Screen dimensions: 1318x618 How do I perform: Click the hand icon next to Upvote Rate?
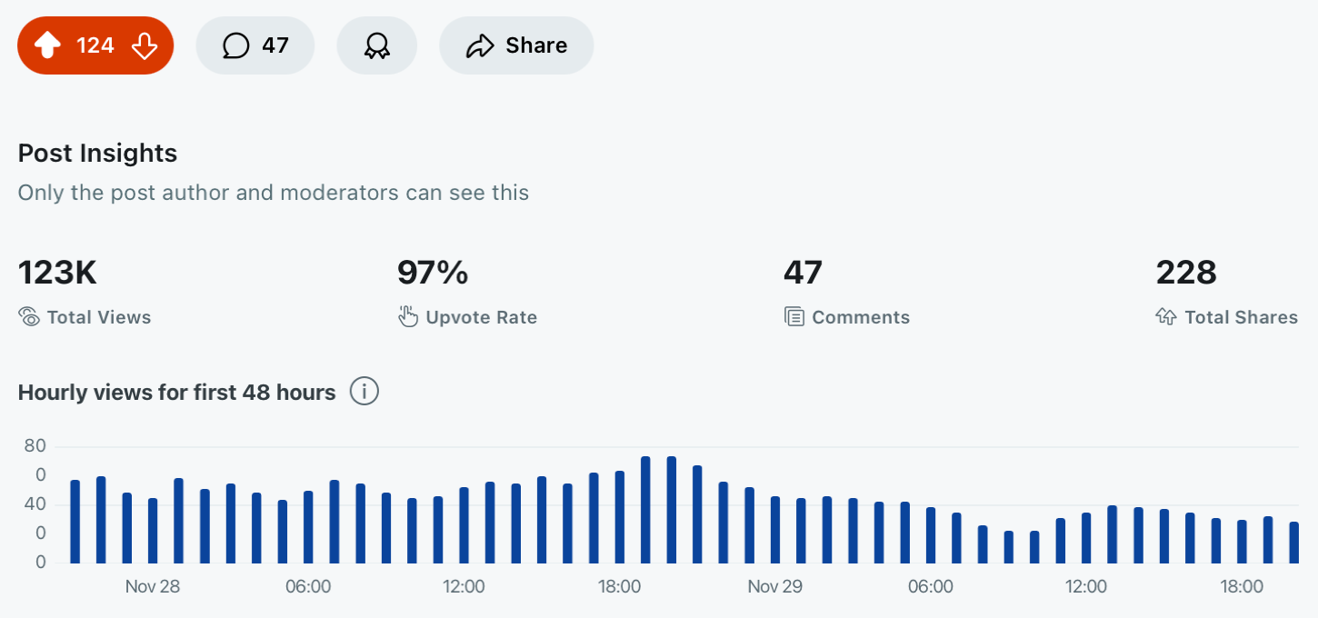coord(408,317)
